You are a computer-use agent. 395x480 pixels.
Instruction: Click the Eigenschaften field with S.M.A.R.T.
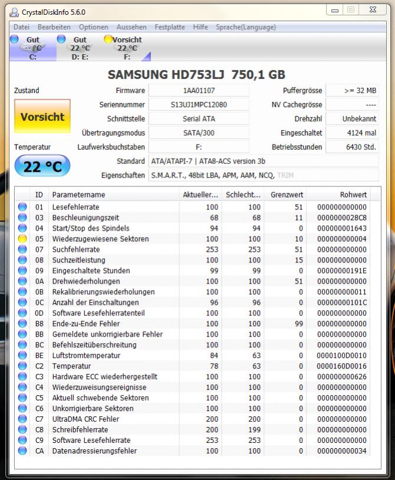(264, 175)
